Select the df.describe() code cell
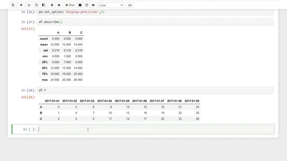 point(155,22)
